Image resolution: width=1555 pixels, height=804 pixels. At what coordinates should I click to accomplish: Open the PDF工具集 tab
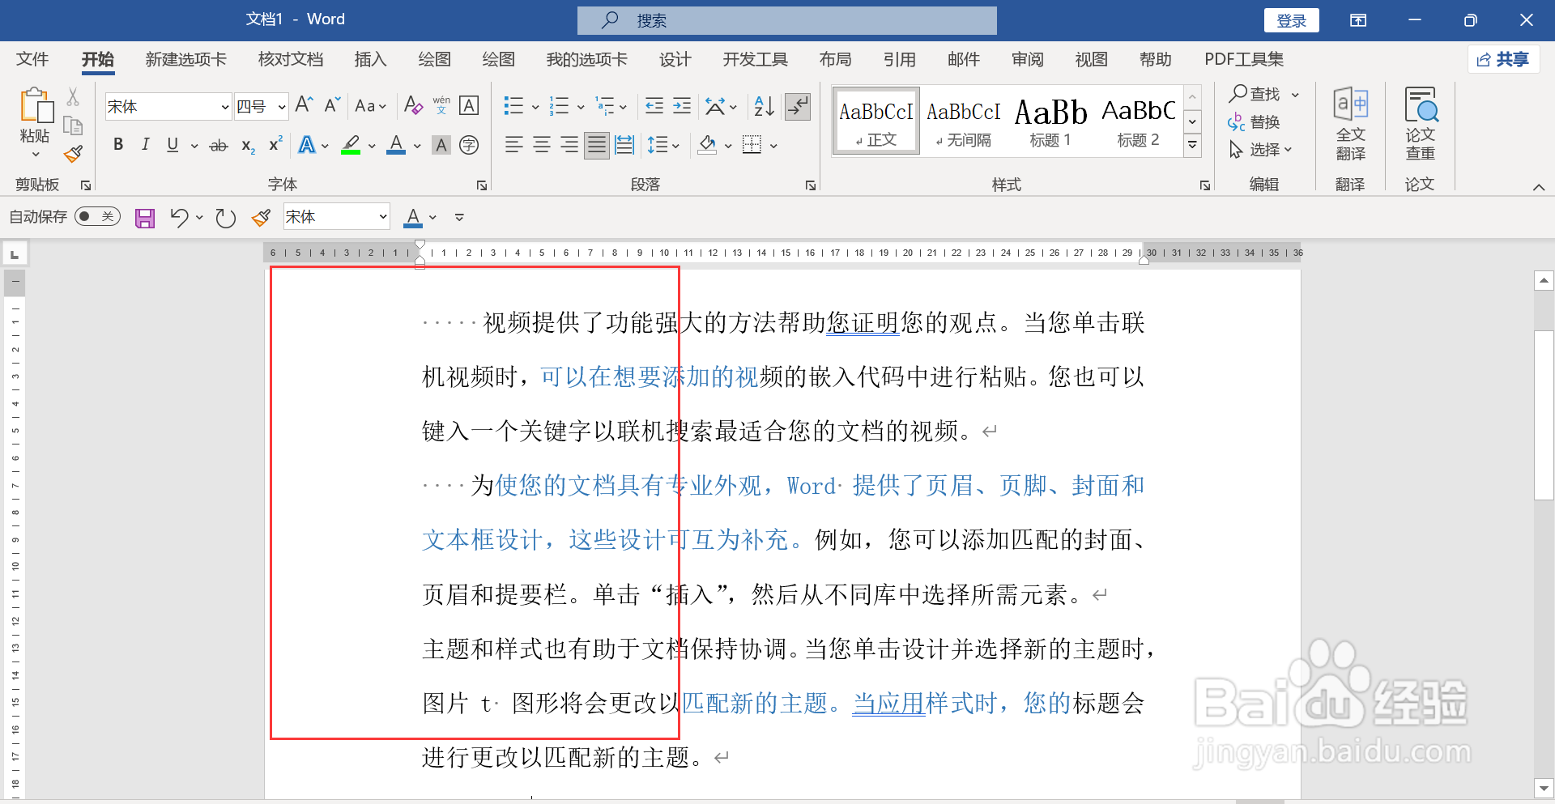click(x=1243, y=59)
